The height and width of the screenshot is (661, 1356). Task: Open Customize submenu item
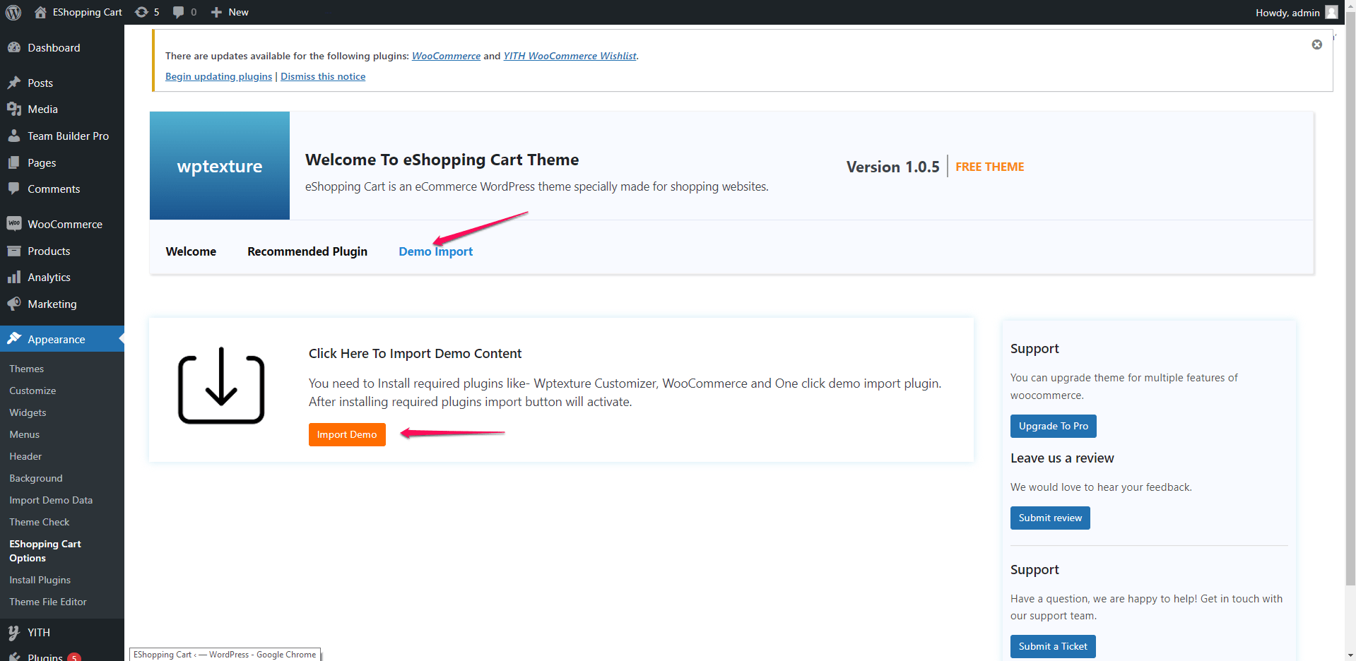(33, 391)
